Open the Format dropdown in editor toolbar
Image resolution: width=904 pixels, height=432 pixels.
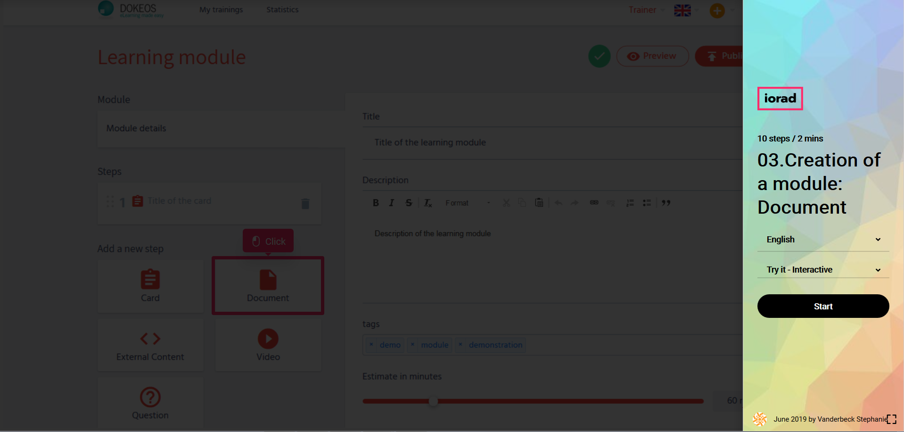pyautogui.click(x=467, y=203)
